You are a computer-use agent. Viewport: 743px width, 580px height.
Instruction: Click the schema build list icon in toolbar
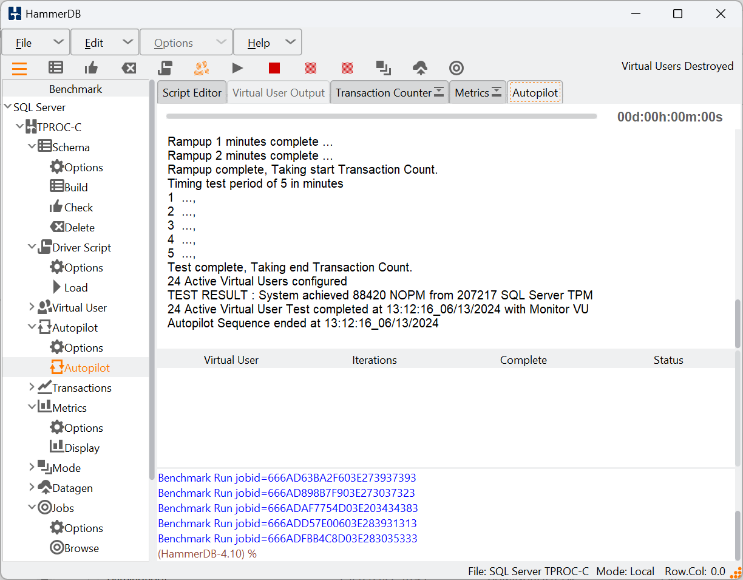pyautogui.click(x=56, y=67)
